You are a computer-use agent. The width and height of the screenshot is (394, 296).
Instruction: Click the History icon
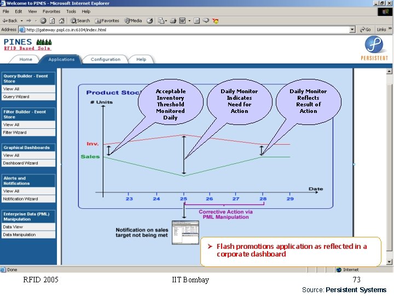coord(150,21)
